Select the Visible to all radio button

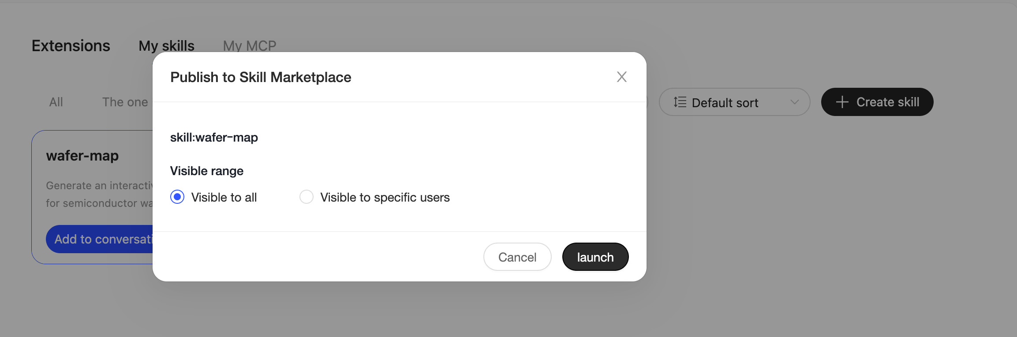pyautogui.click(x=177, y=197)
